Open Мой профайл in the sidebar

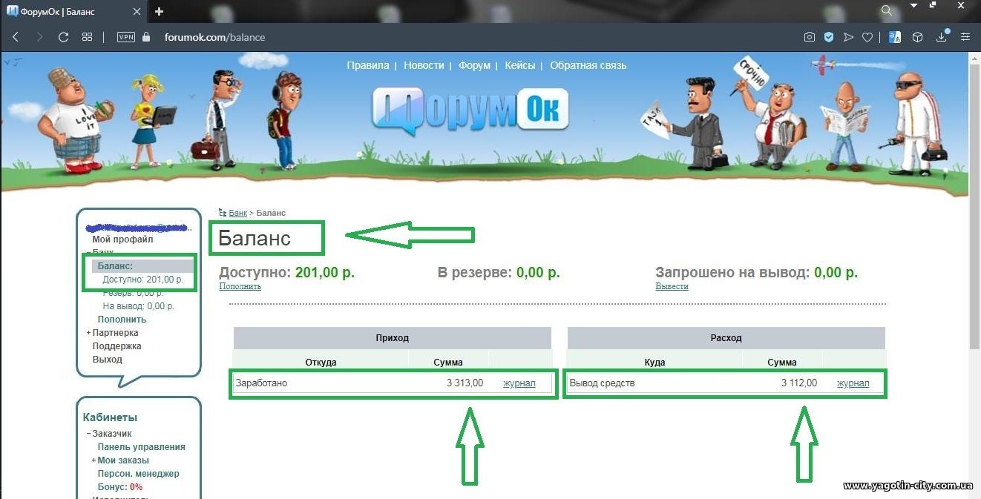(122, 239)
